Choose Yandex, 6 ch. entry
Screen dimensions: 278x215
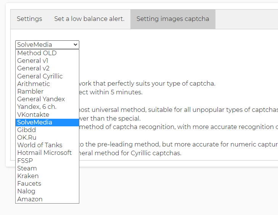[37, 107]
